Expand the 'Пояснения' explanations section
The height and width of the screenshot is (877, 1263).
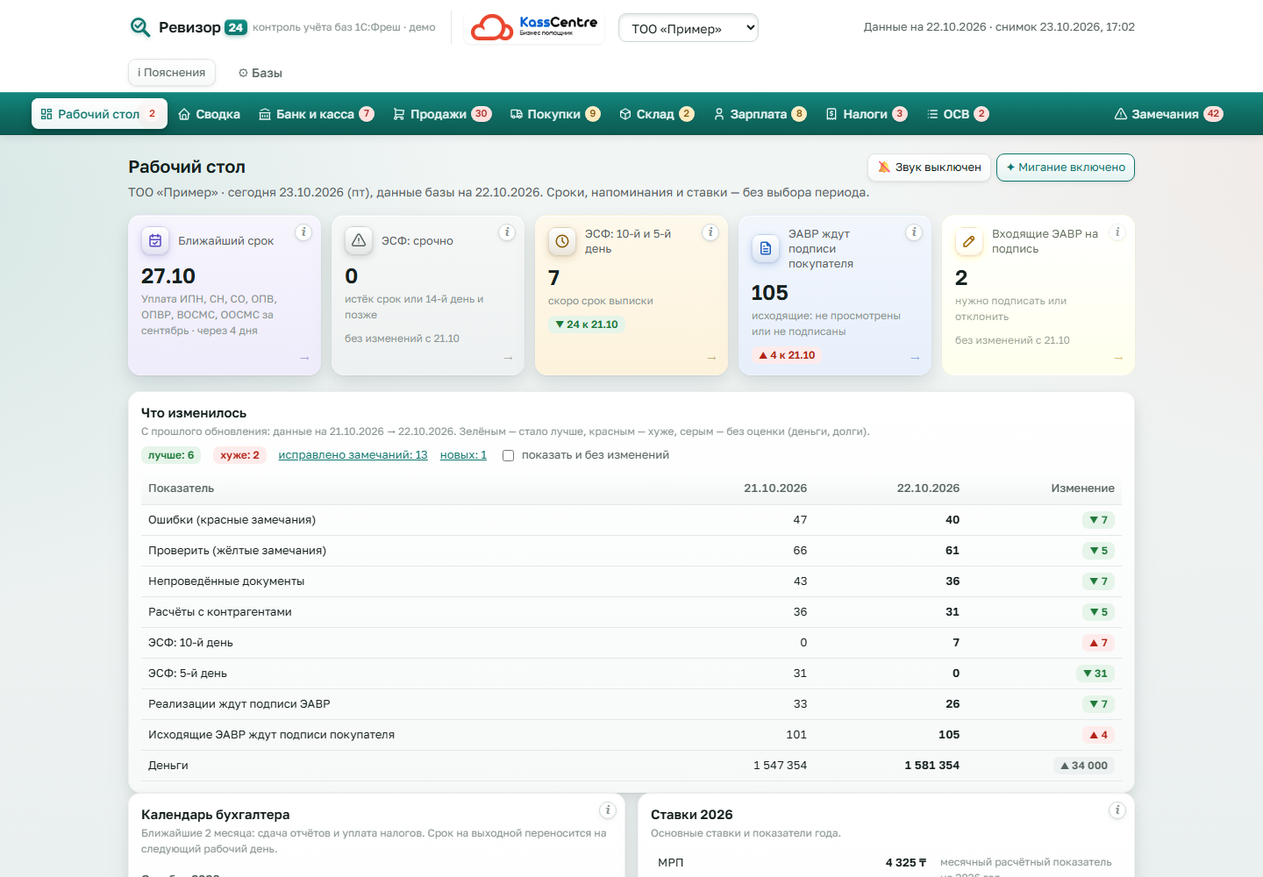point(172,73)
